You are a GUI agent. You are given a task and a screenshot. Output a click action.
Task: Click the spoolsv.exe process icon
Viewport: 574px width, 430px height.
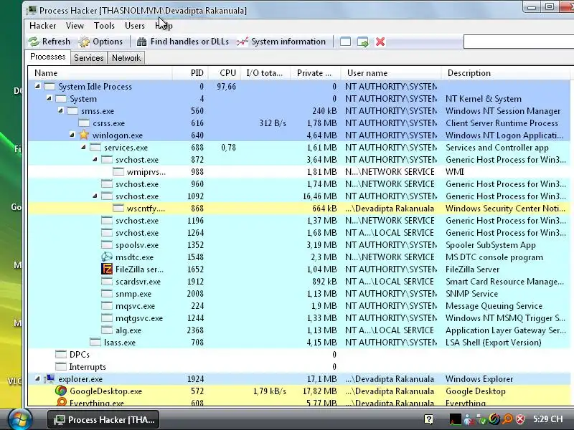click(x=106, y=245)
